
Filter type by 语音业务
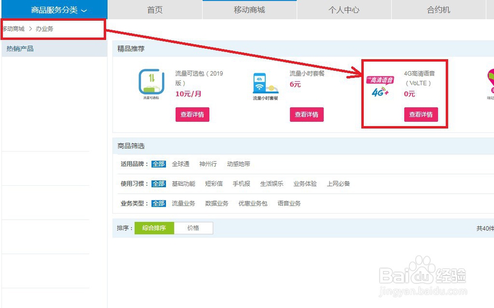(x=289, y=204)
